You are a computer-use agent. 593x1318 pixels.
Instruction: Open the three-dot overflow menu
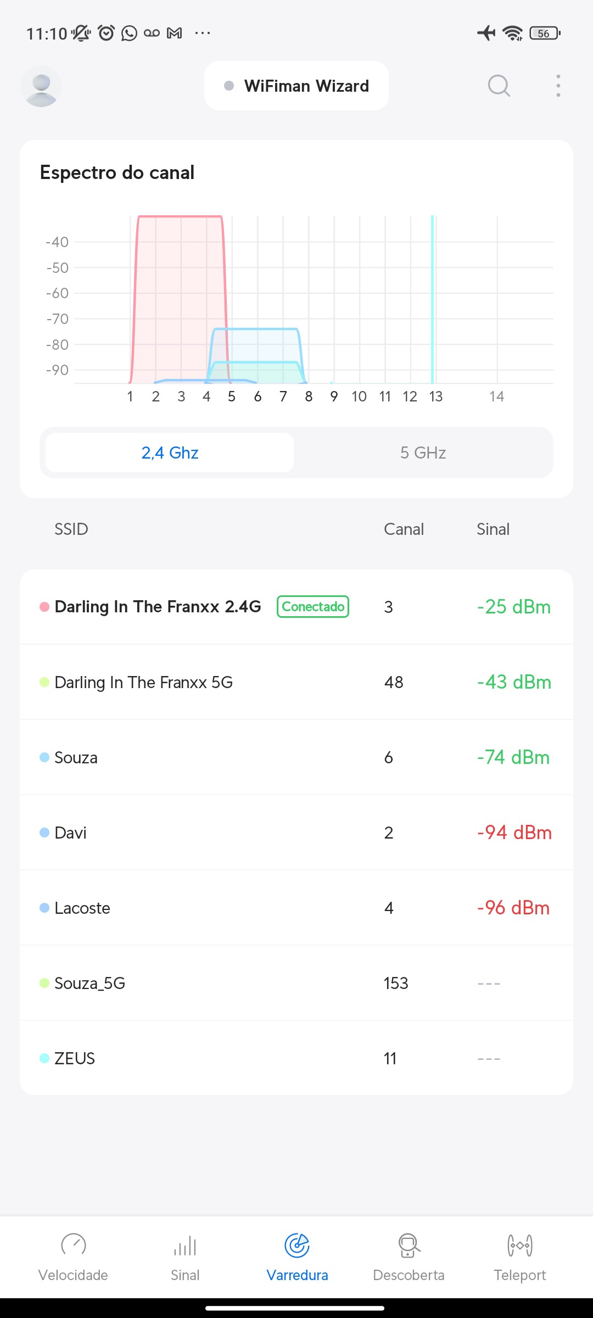coord(558,86)
